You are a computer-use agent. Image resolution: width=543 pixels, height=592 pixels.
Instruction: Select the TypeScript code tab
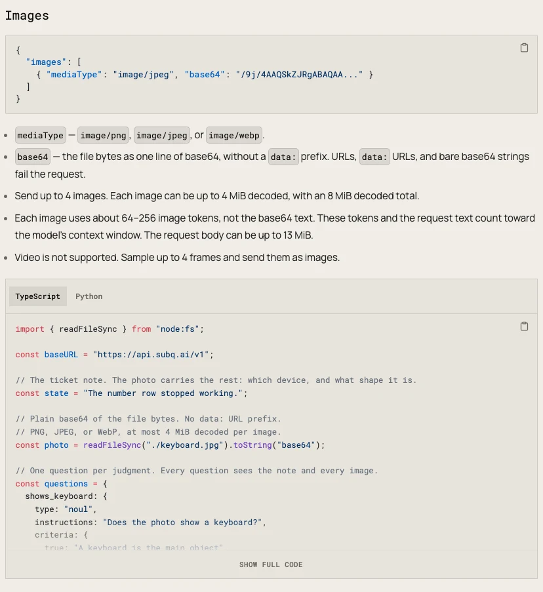point(38,296)
